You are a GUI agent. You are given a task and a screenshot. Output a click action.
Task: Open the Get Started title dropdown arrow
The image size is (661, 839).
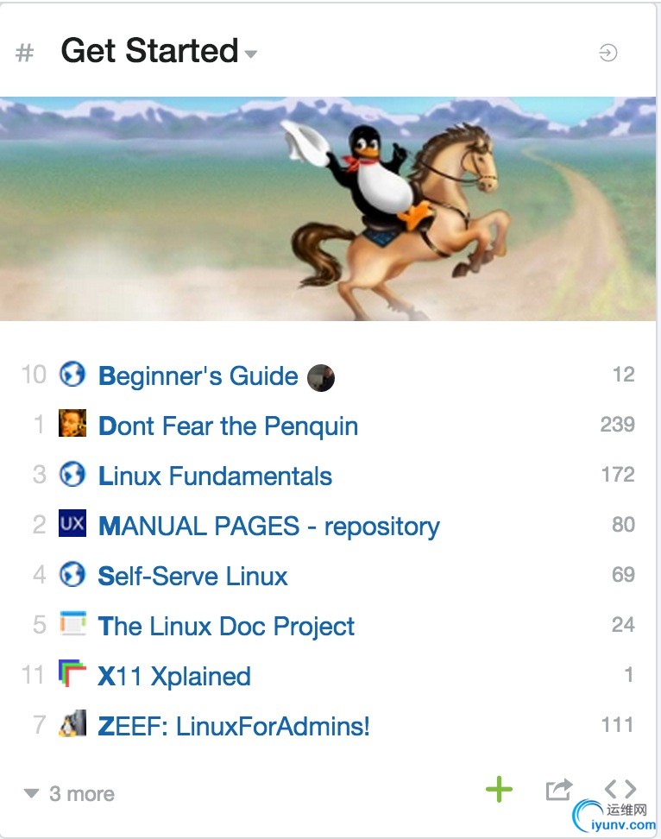[x=251, y=54]
